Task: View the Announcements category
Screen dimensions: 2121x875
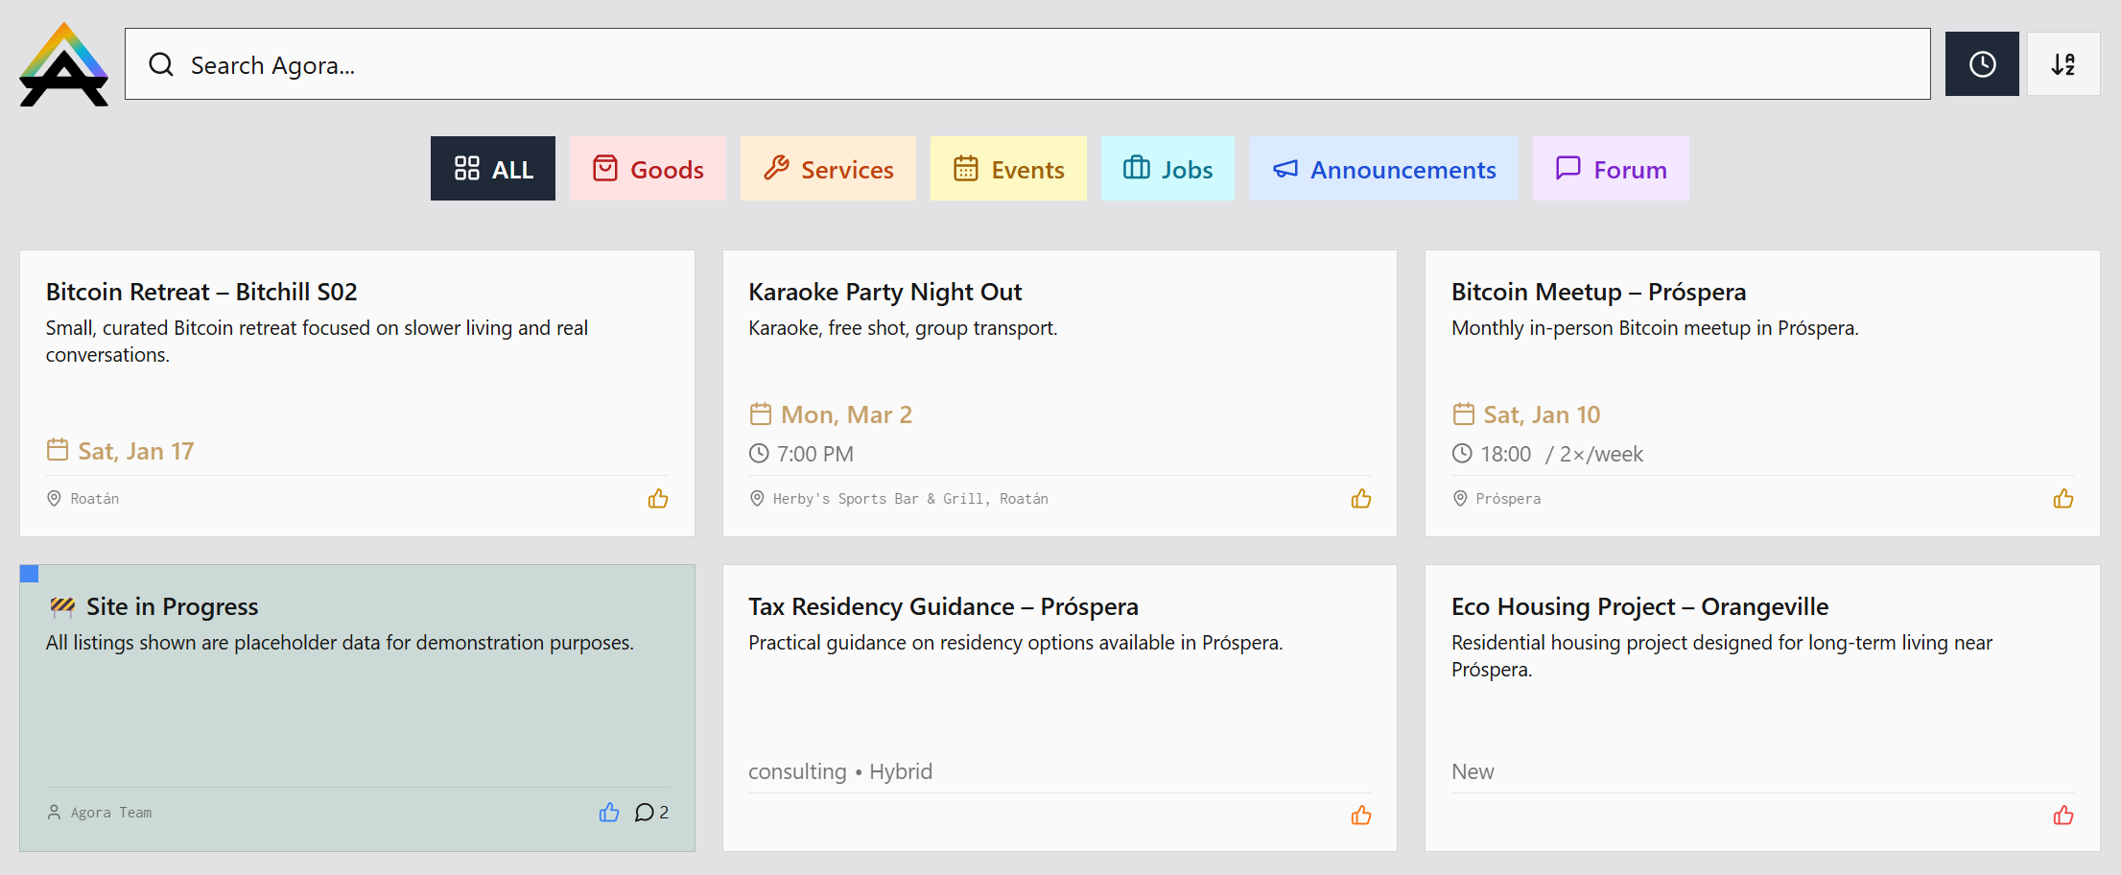Action: pyautogui.click(x=1383, y=169)
